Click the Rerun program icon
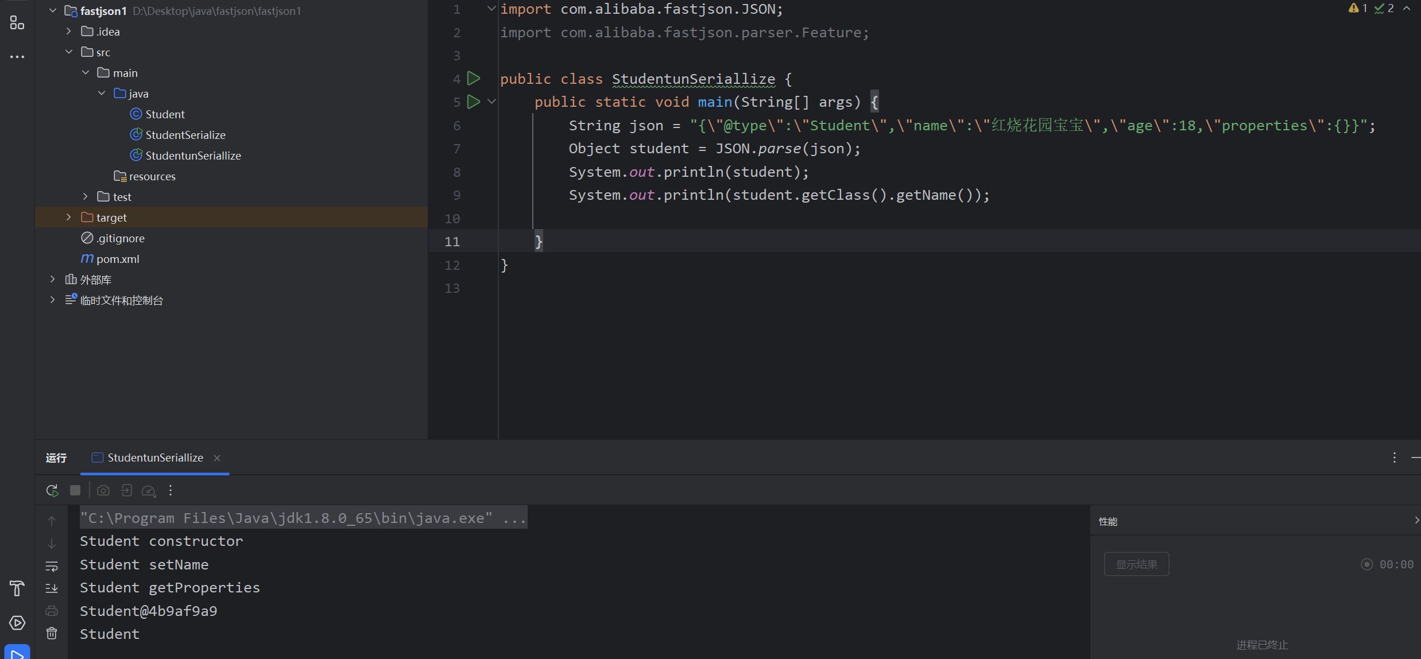The width and height of the screenshot is (1421, 659). click(x=52, y=490)
